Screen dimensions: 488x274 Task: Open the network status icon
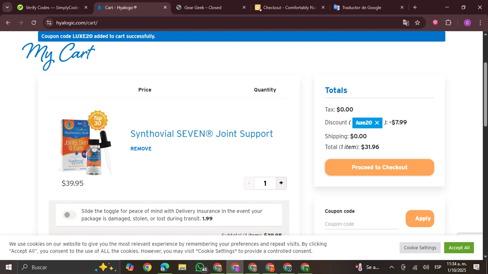pos(415,267)
